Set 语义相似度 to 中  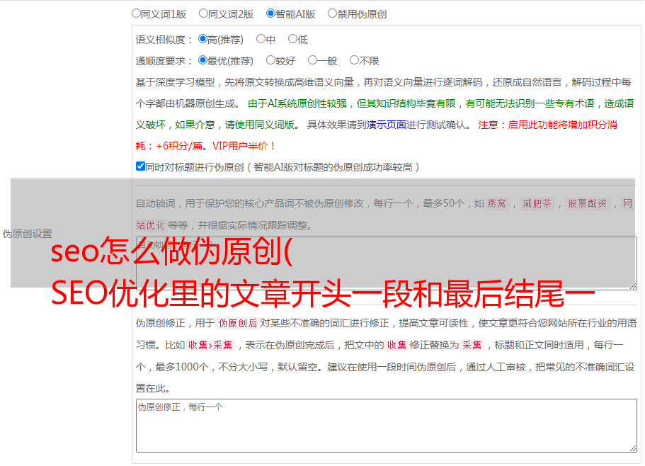[261, 39]
